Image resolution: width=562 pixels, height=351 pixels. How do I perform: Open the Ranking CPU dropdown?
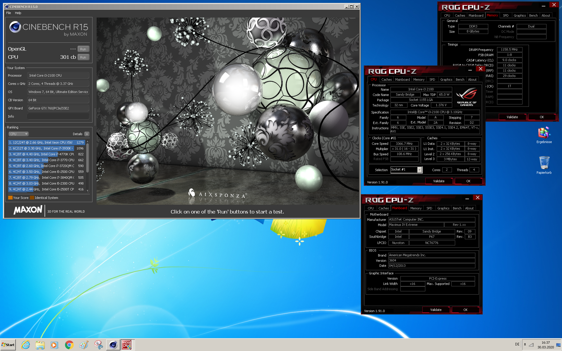coord(18,134)
